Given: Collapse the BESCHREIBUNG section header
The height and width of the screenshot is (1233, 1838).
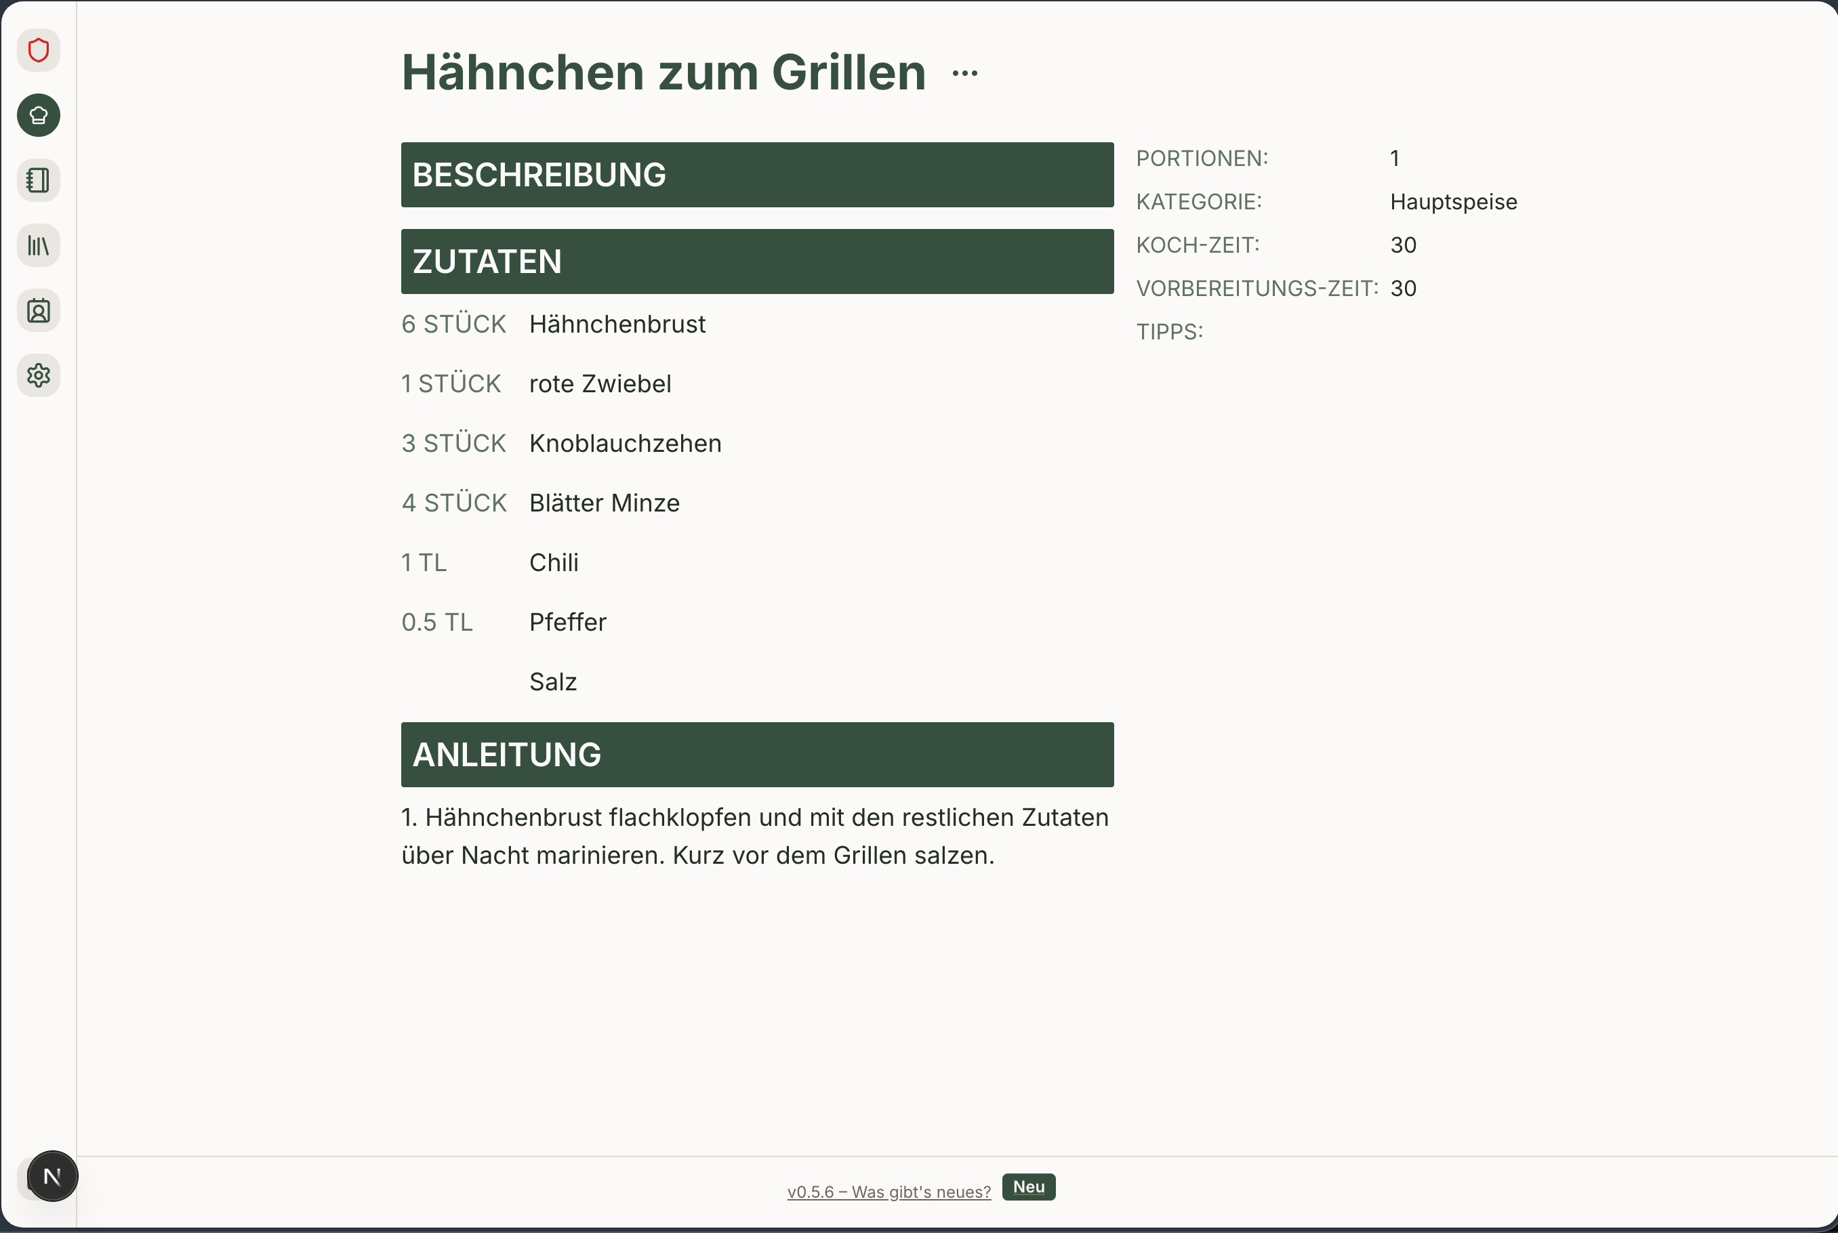Looking at the screenshot, I should (x=756, y=175).
